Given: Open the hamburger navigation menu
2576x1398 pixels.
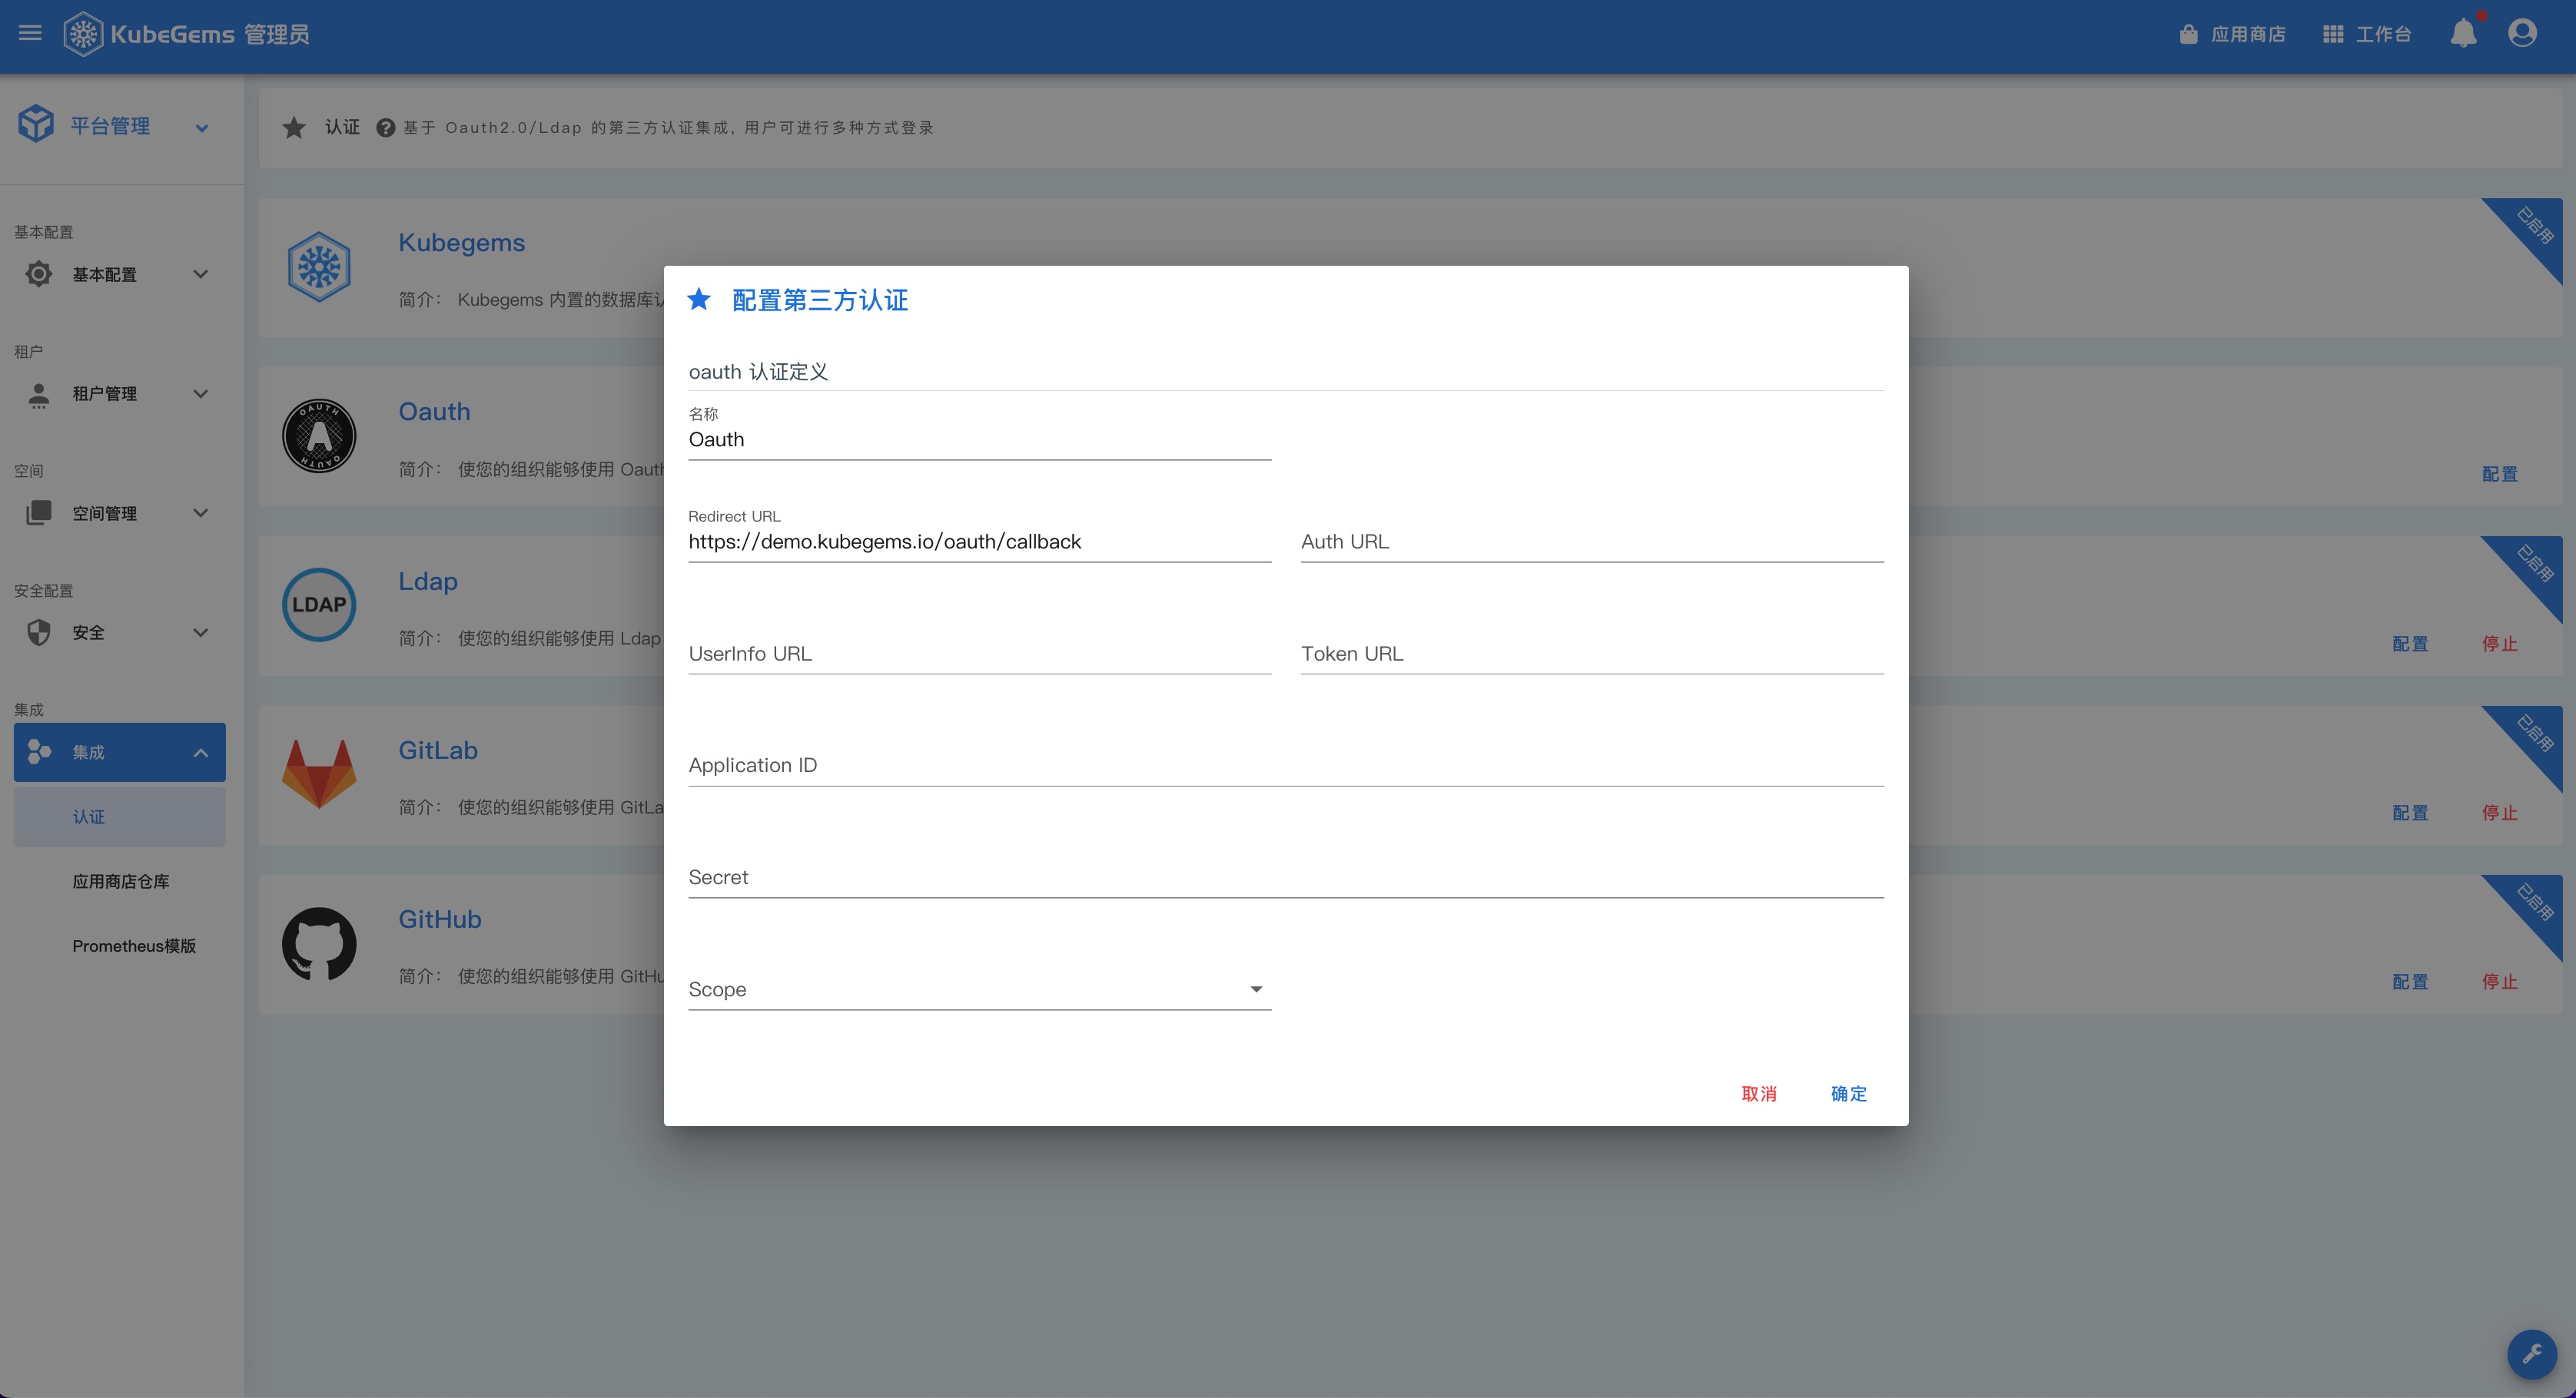Looking at the screenshot, I should coord(30,33).
